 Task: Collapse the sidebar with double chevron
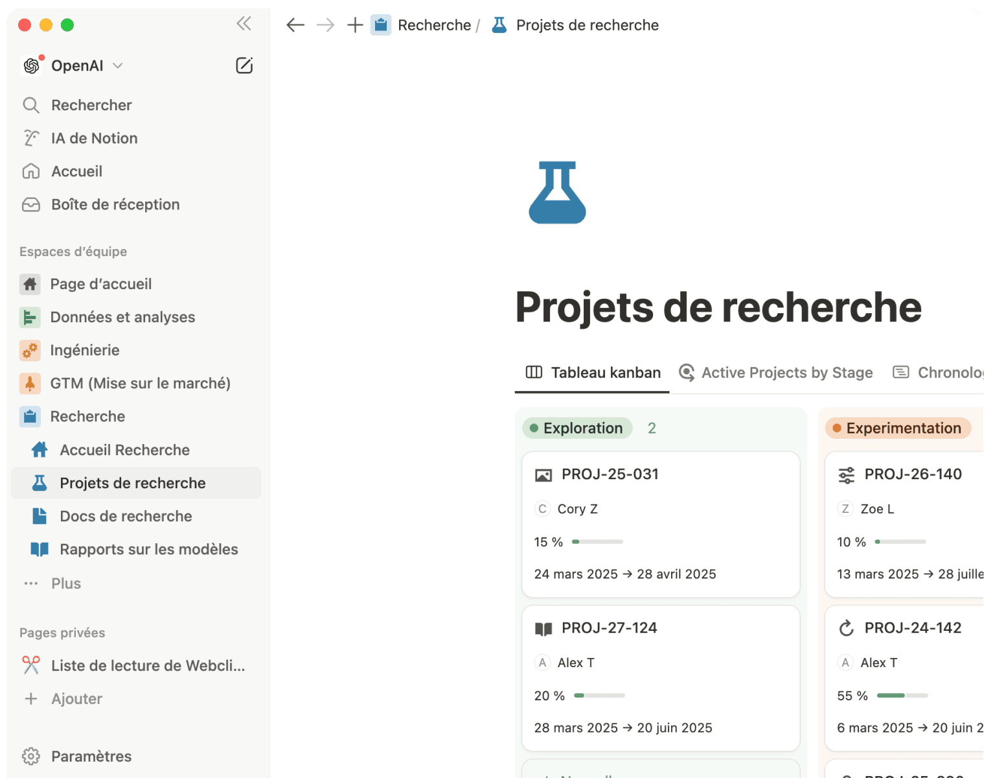point(244,23)
